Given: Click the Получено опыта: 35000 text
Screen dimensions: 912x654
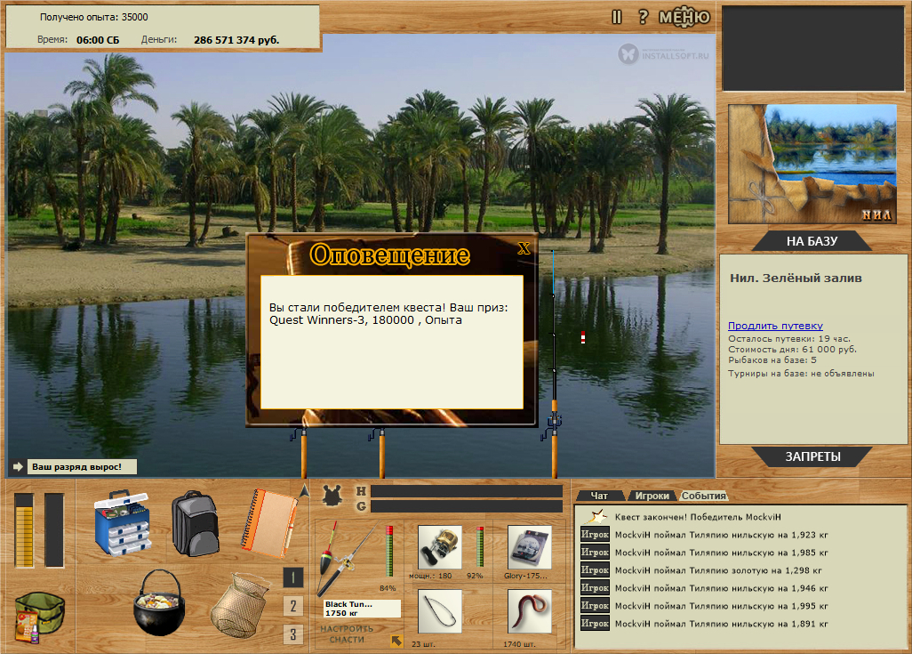Looking at the screenshot, I should [x=93, y=17].
